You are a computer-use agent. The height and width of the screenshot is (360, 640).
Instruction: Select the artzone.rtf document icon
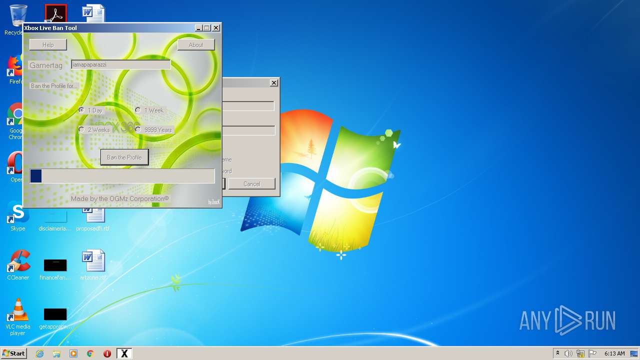(x=93, y=265)
